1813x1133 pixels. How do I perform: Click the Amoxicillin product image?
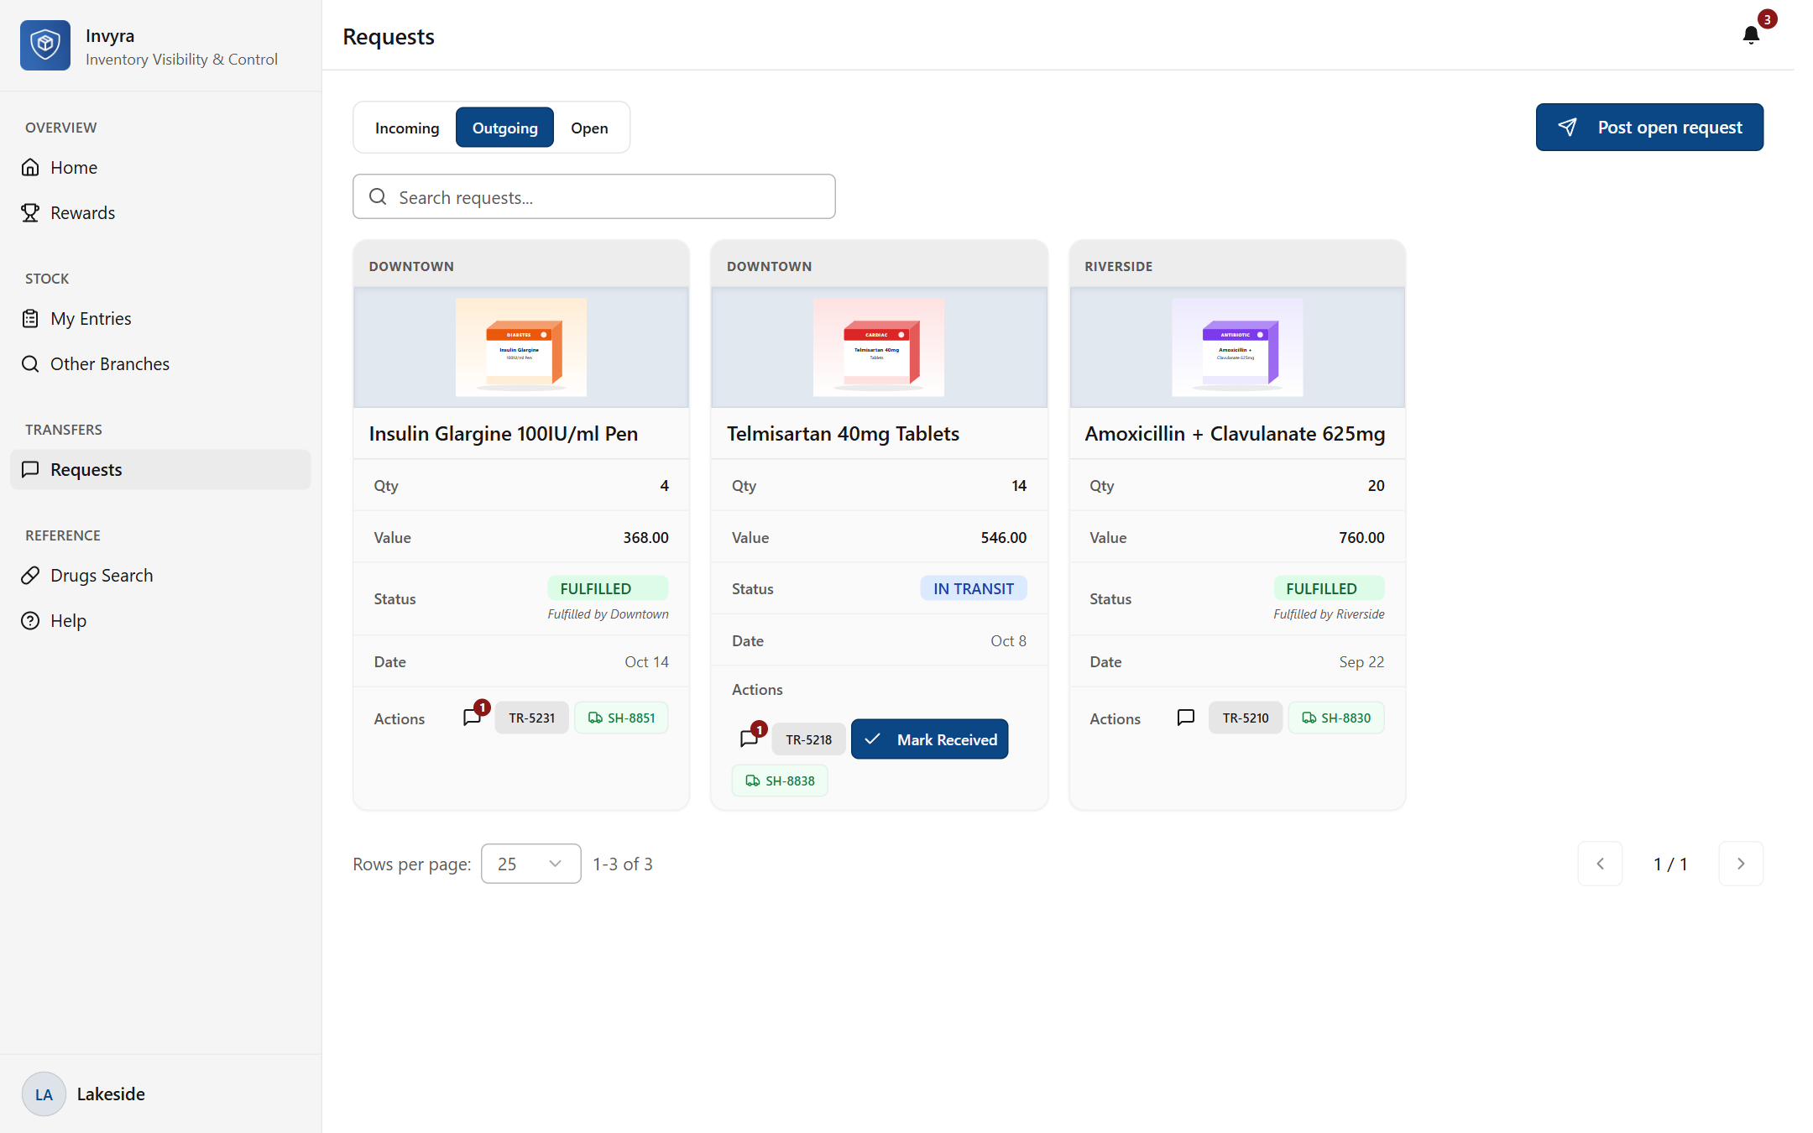(1237, 347)
